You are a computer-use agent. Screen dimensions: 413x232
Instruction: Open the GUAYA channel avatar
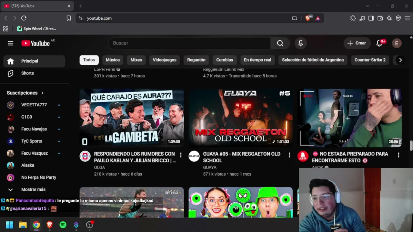[x=194, y=156]
